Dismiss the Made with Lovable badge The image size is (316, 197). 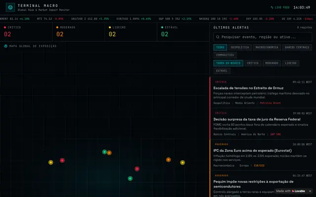(310, 191)
